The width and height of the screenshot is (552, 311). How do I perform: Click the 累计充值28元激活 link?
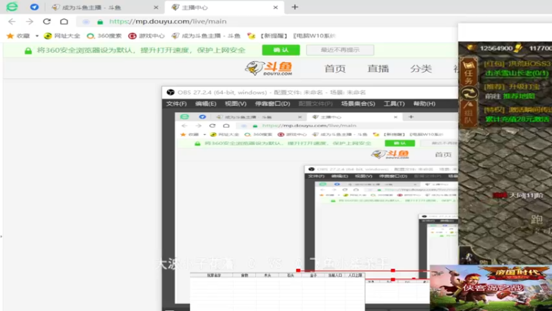tap(517, 119)
